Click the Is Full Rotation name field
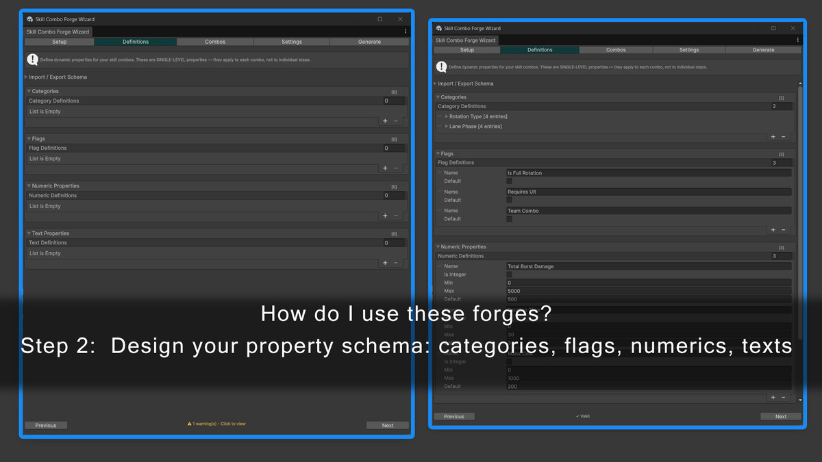Screen dimensions: 822x462 click(x=649, y=173)
